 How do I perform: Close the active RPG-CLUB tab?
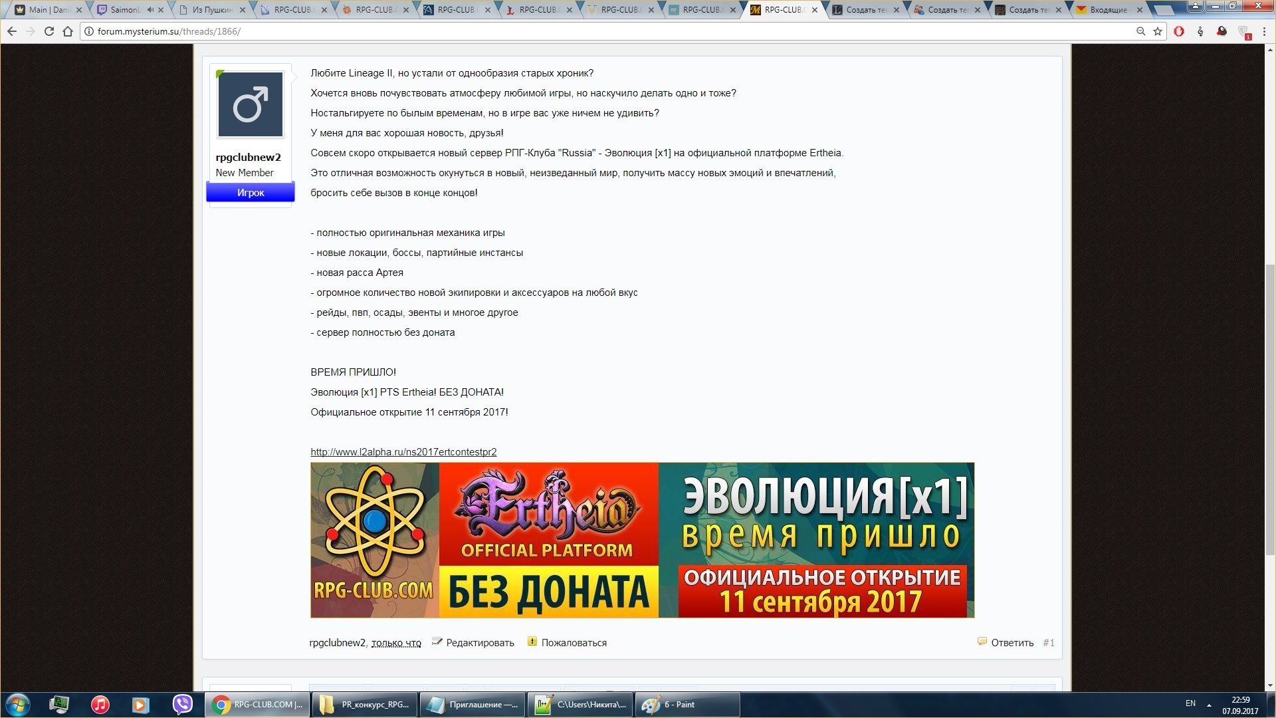(x=815, y=10)
